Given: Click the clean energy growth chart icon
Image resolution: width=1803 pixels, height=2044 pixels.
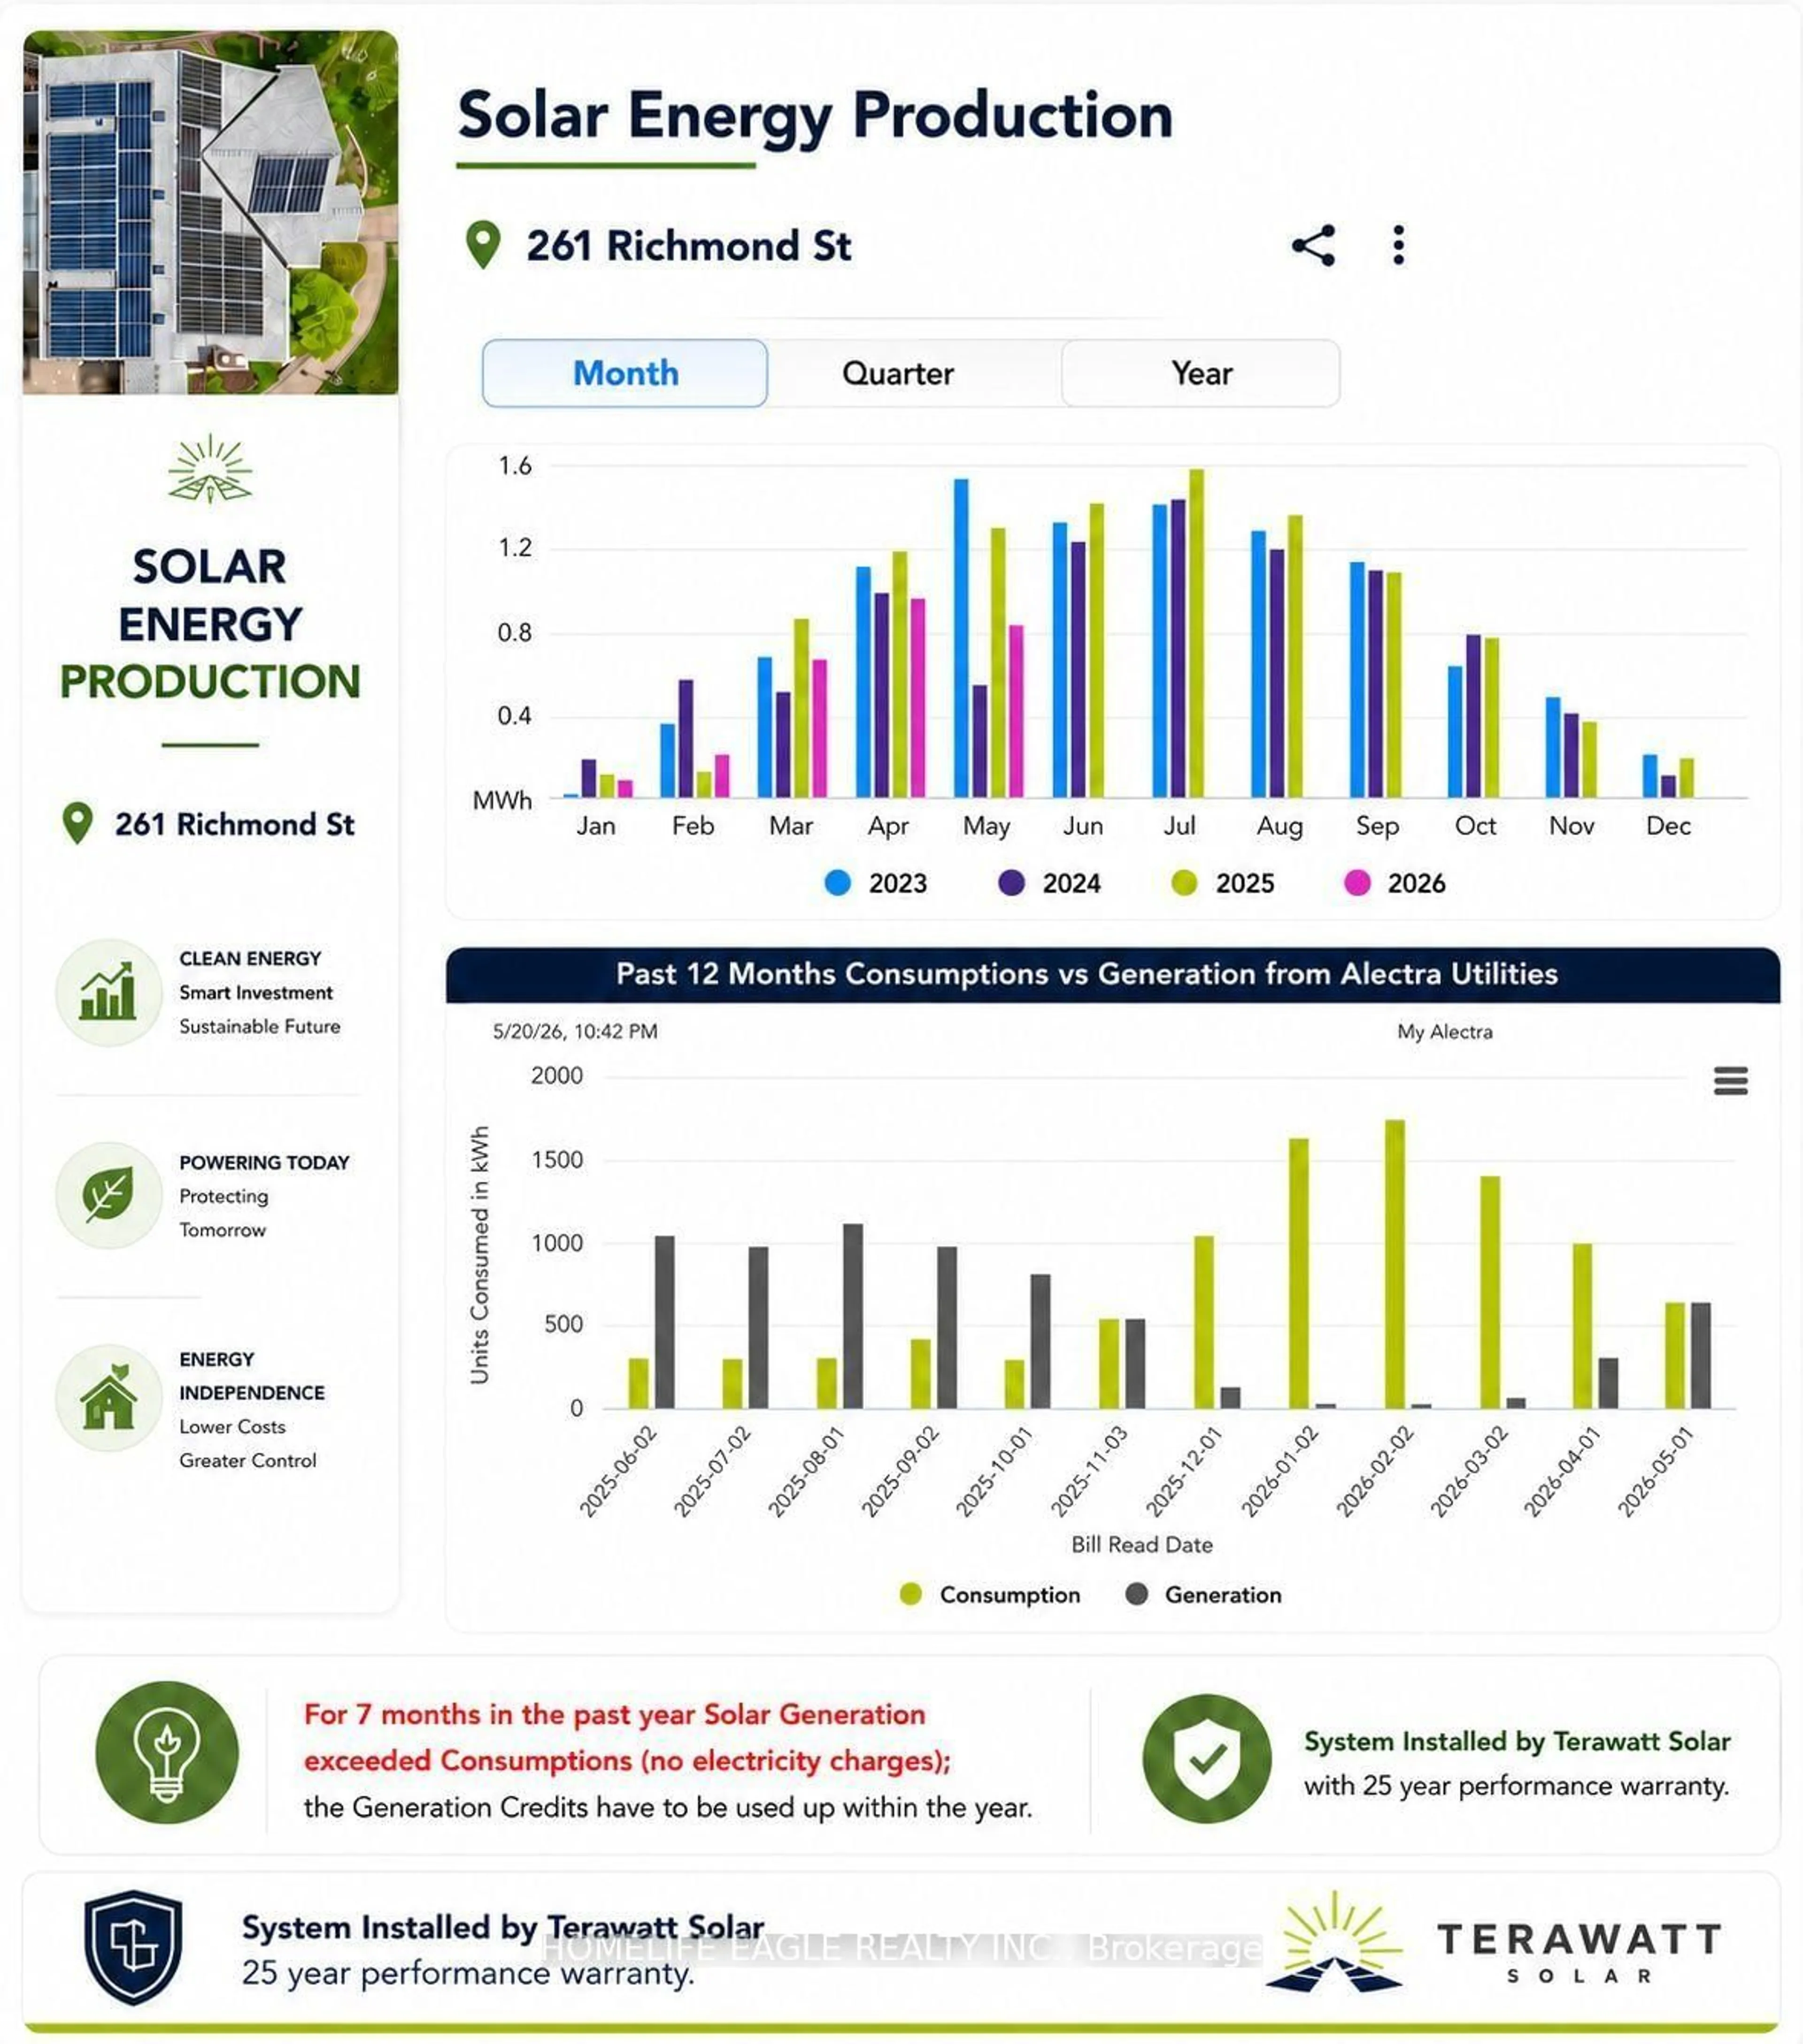Looking at the screenshot, I should pyautogui.click(x=108, y=992).
